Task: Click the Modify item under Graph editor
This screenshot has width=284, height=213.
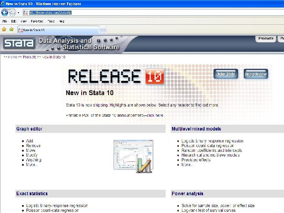Action: 32,155
